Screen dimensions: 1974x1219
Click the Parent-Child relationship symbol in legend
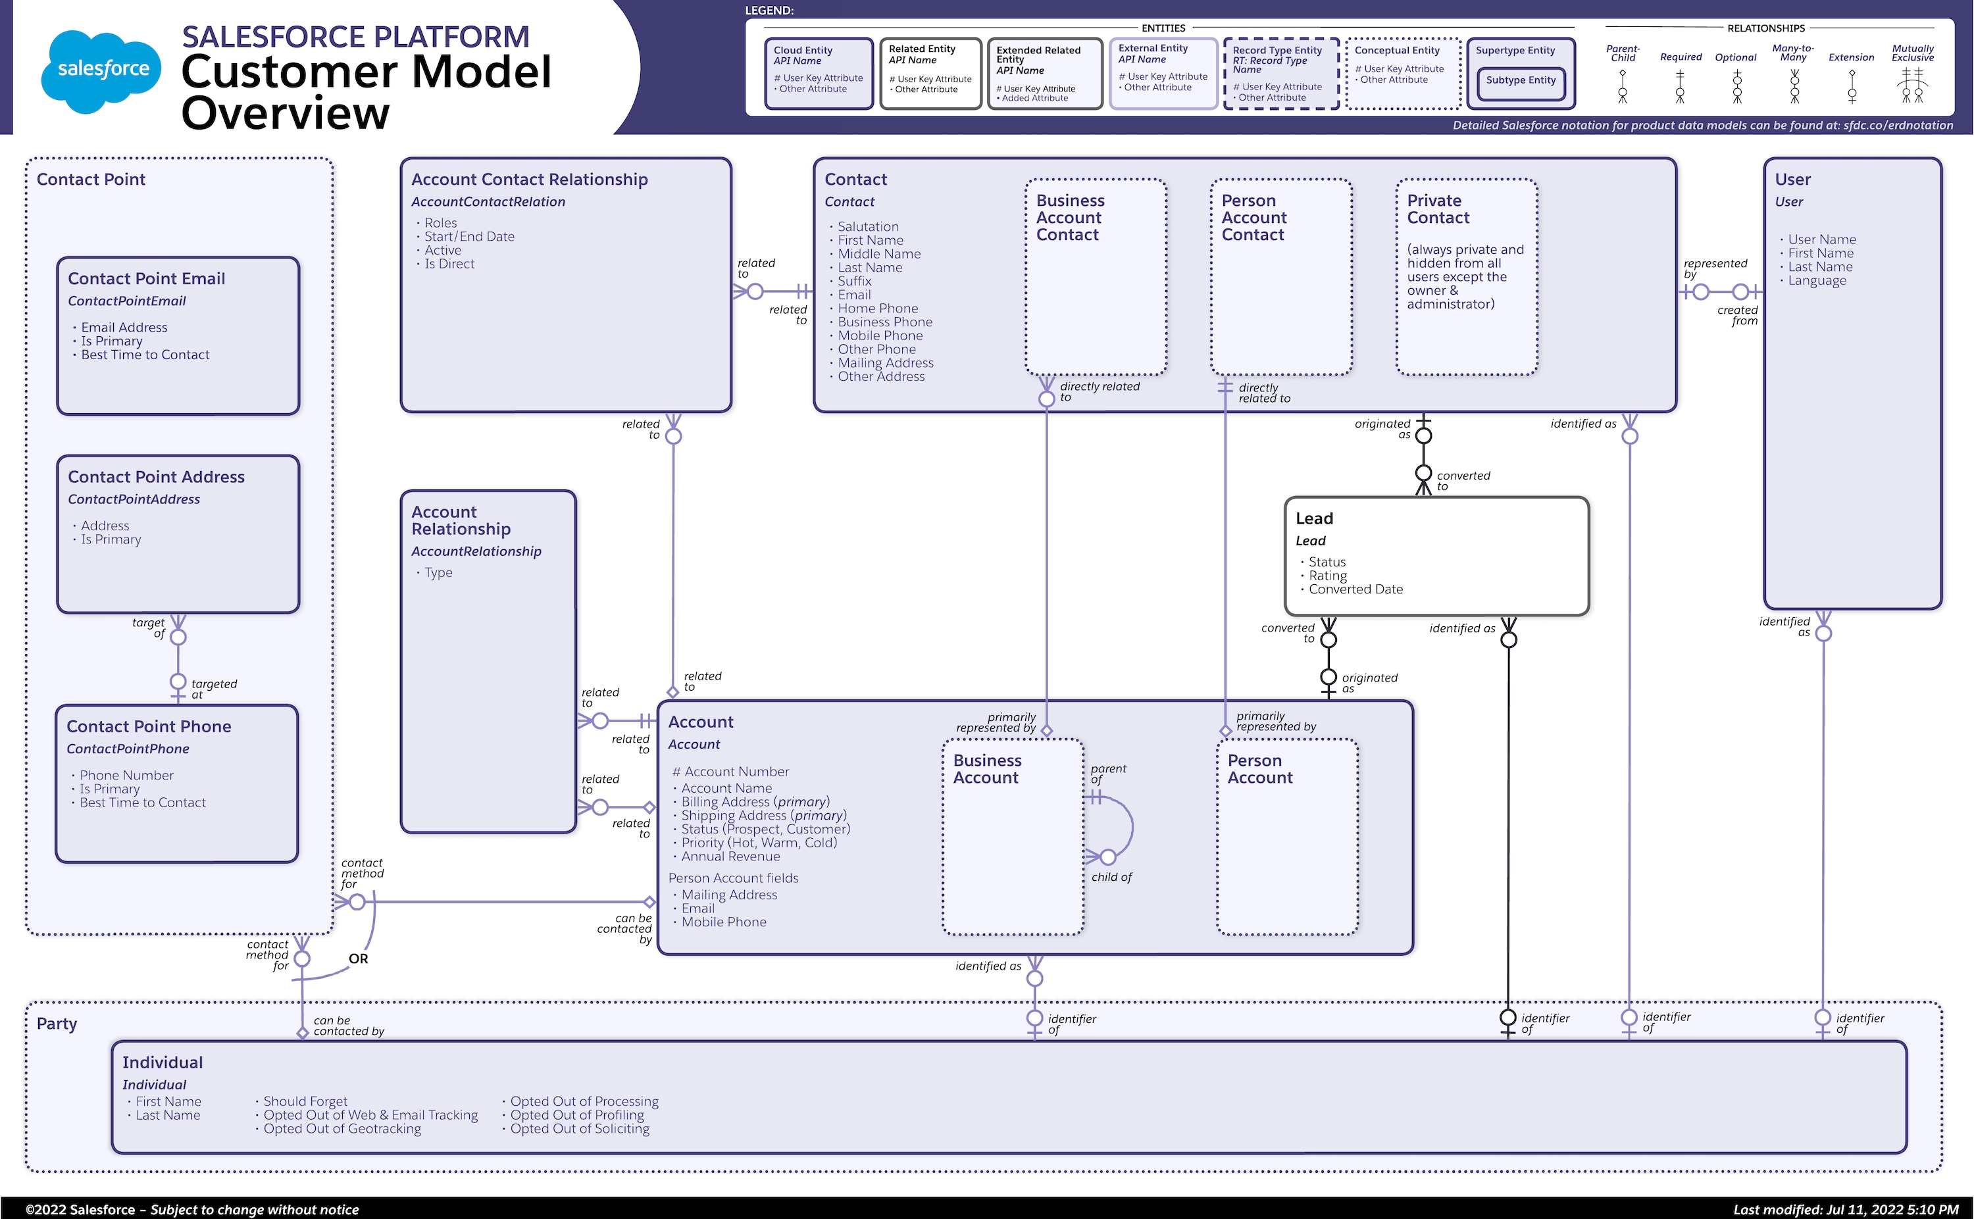pos(1623,86)
